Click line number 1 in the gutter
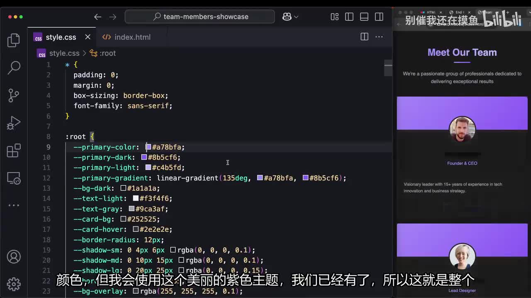The width and height of the screenshot is (531, 298). click(x=49, y=65)
